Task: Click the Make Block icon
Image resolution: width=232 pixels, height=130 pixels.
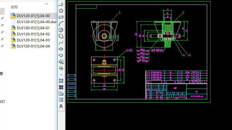Action: click(61, 68)
